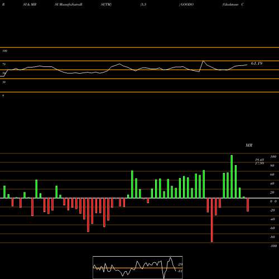Click the 'SI MunafaSutraR' header text
Image resolution: width=279 pixels, height=279 pixels.
coord(69,4)
